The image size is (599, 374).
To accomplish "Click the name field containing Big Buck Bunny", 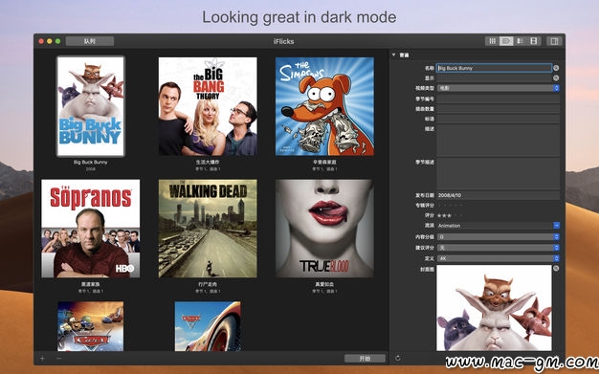I will click(x=494, y=68).
